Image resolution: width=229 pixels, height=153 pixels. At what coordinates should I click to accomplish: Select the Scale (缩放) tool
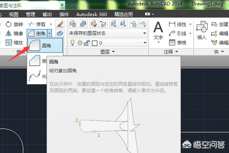point(14,42)
